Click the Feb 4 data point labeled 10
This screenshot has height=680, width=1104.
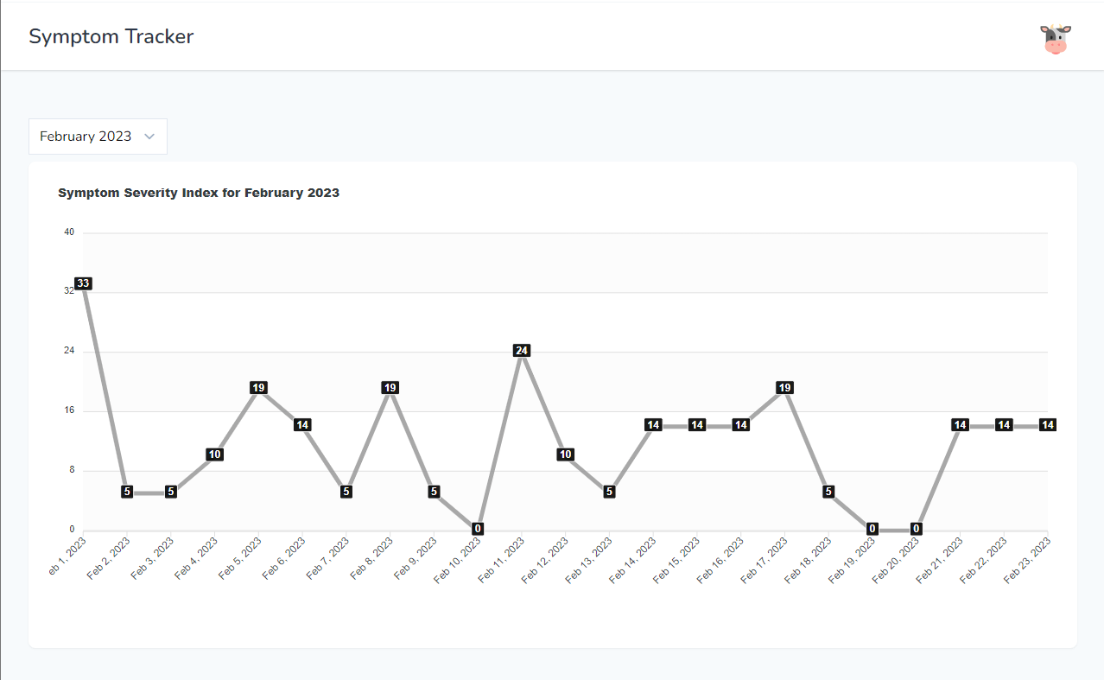tap(215, 454)
